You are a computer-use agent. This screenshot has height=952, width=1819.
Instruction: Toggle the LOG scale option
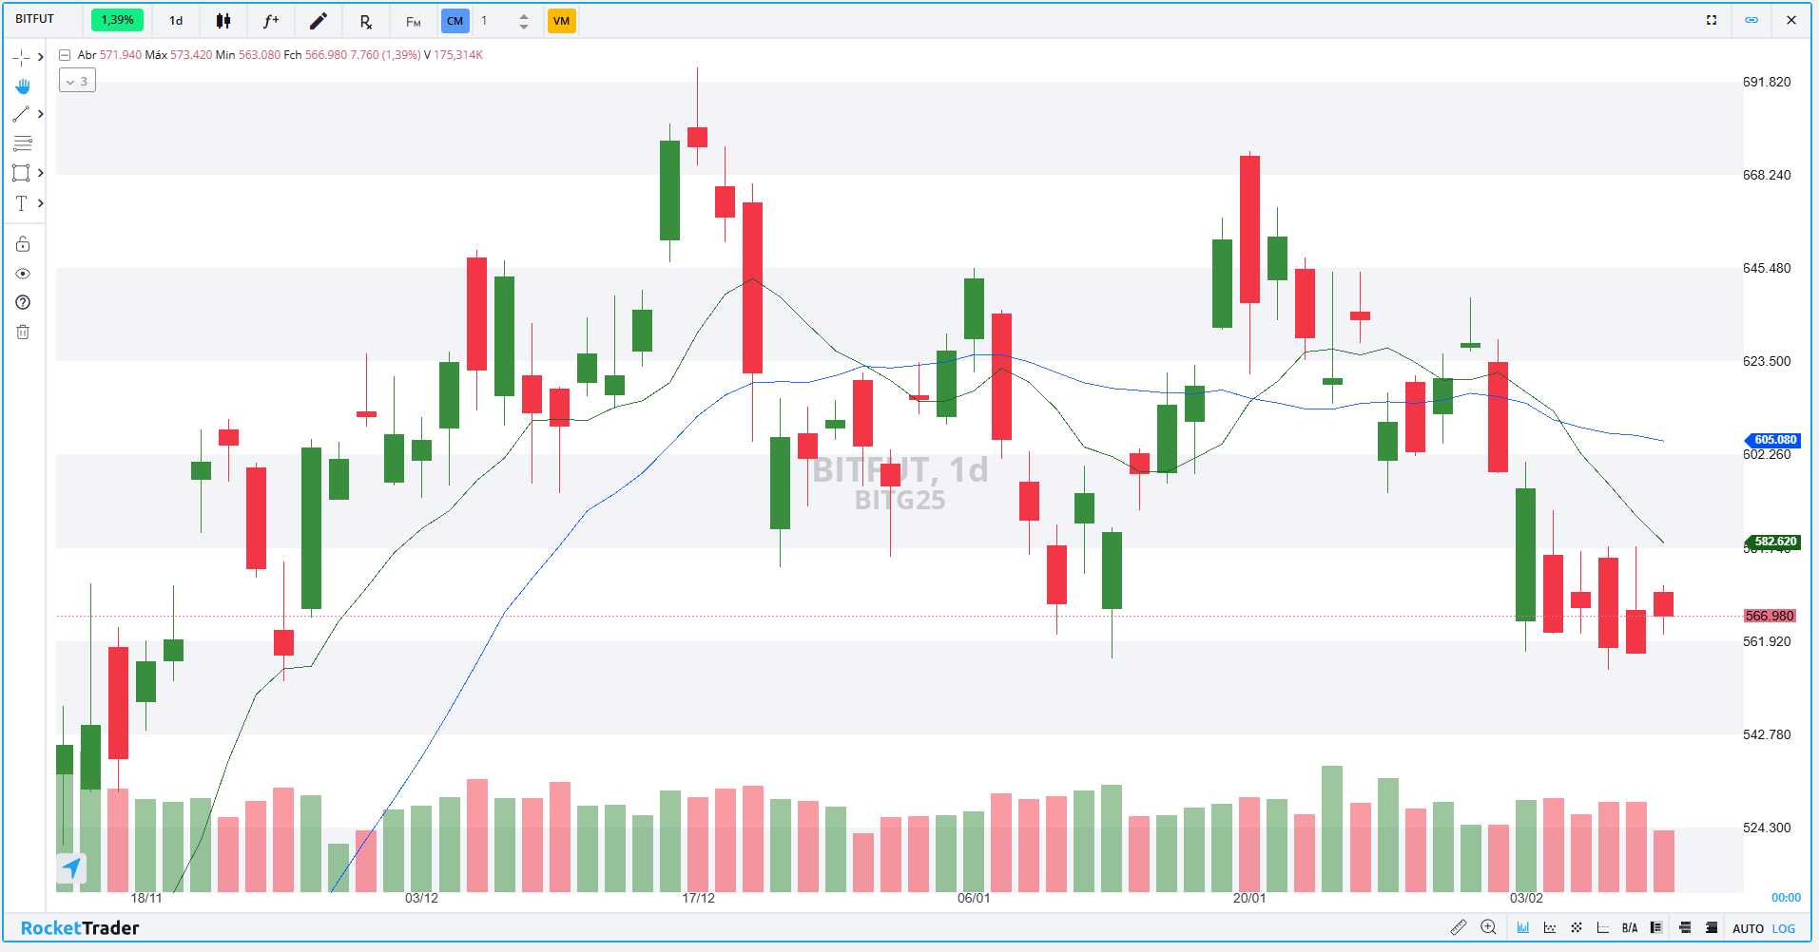pyautogui.click(x=1784, y=928)
